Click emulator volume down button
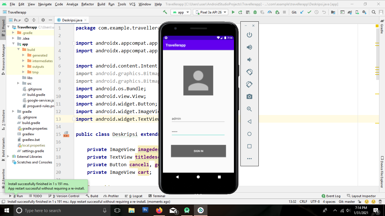385x216 pixels. click(249, 60)
